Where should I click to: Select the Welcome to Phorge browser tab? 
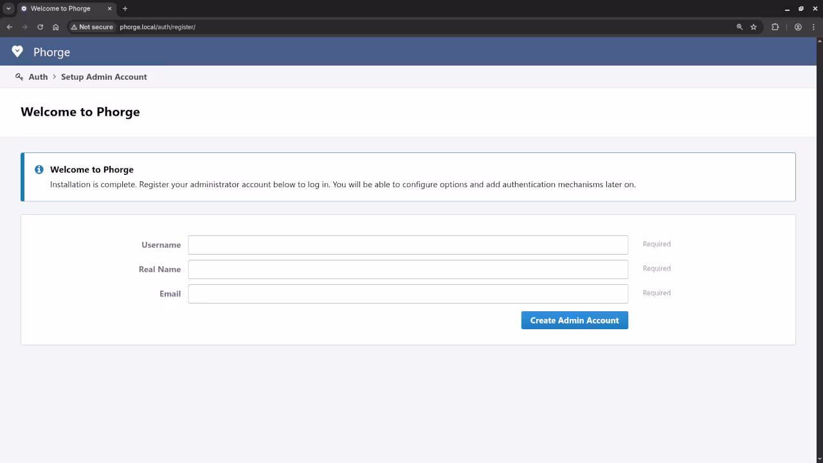[x=60, y=8]
